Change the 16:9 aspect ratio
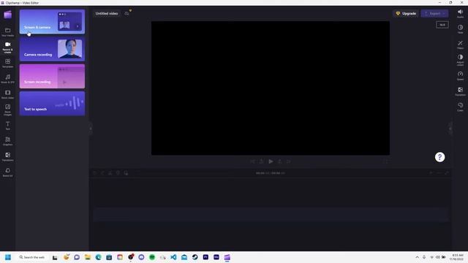Viewport: 468px width, 263px height. click(x=442, y=25)
